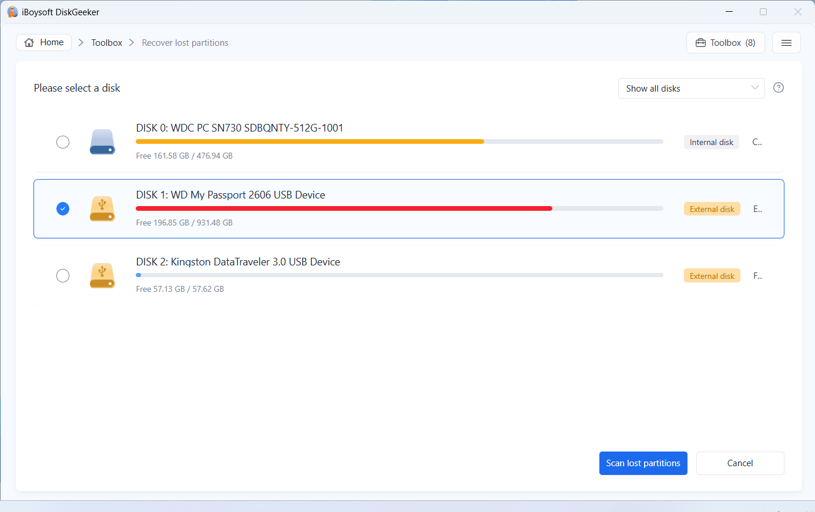Select the DISK 0 radio button
Screen dimensions: 815x512
tap(63, 142)
